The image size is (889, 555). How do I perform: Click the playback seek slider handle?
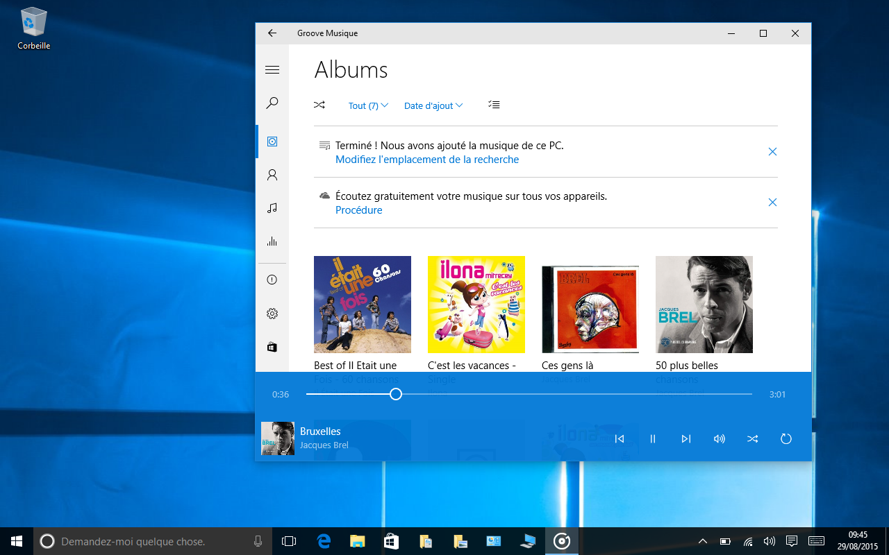coord(396,394)
